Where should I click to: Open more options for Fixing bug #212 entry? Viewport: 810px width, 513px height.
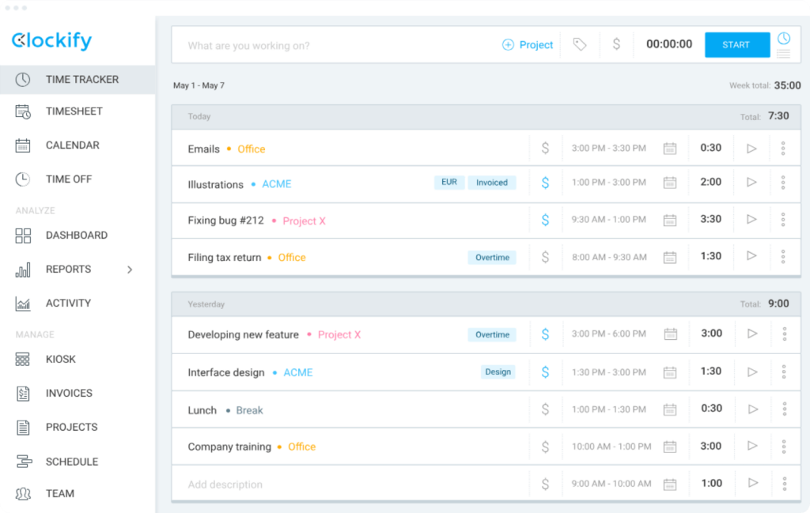[x=783, y=219]
